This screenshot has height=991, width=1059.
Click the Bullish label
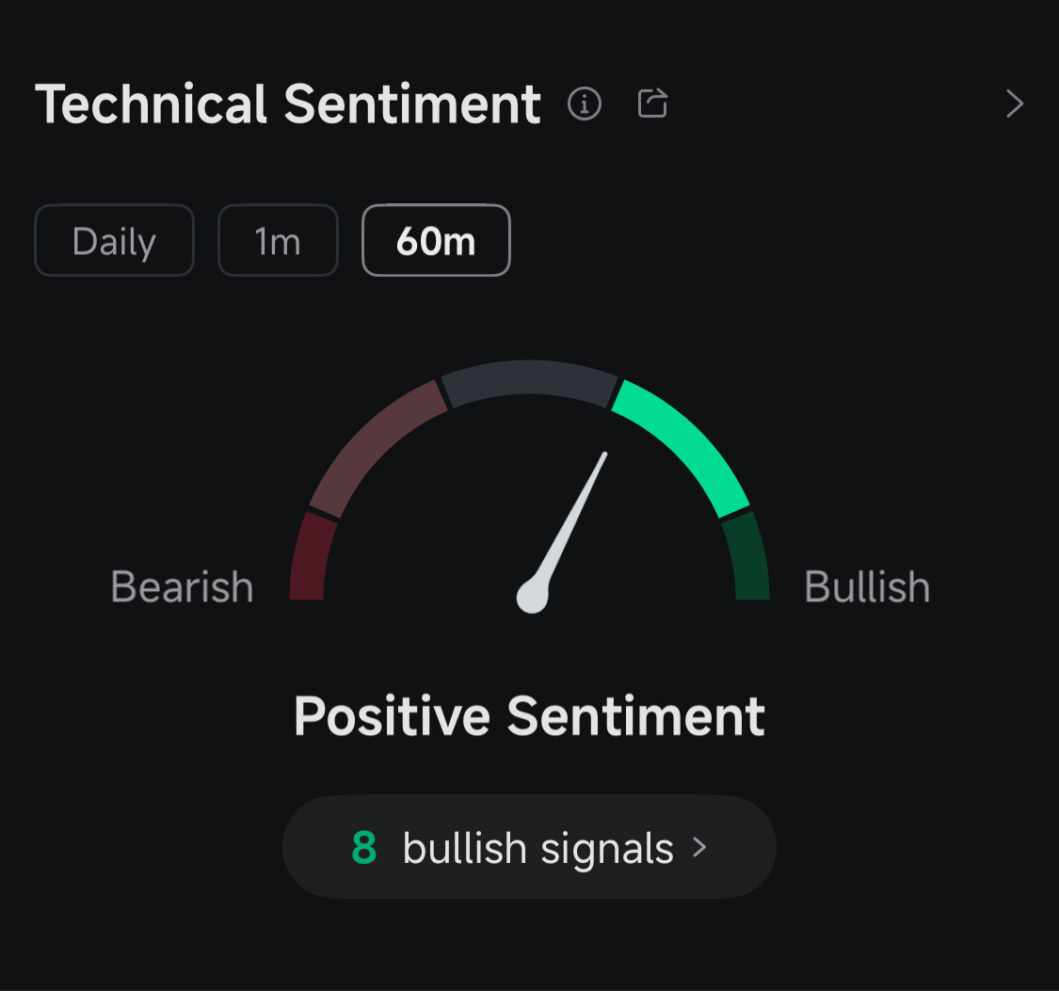(x=867, y=586)
